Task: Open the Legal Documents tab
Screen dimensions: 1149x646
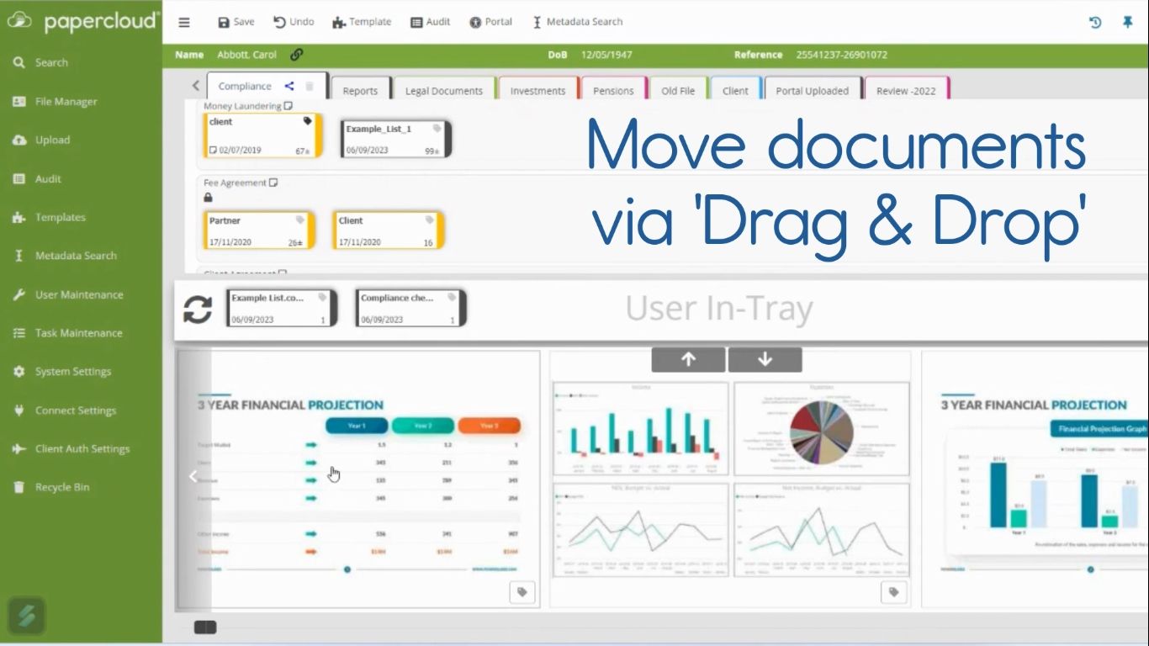Action: 444,91
